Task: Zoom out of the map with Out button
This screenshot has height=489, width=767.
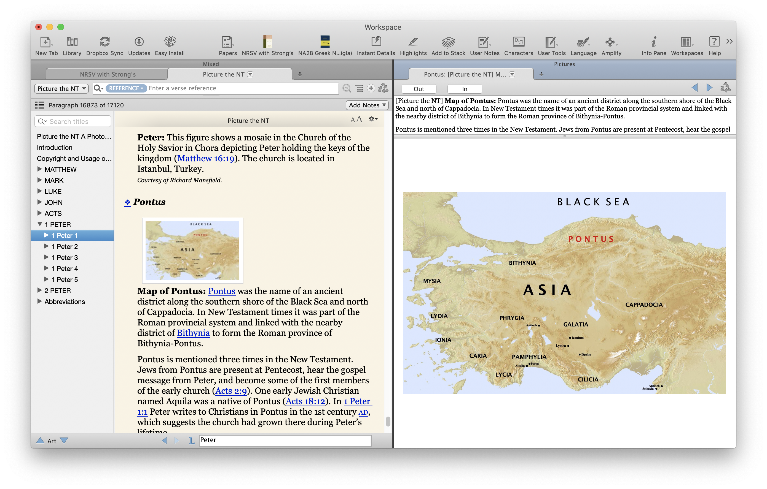Action: [419, 89]
